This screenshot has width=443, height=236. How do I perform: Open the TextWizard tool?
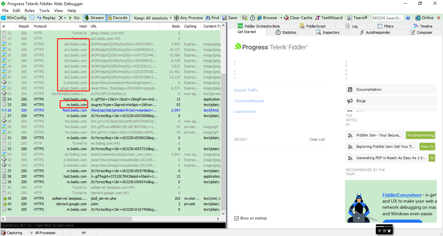click(x=329, y=18)
